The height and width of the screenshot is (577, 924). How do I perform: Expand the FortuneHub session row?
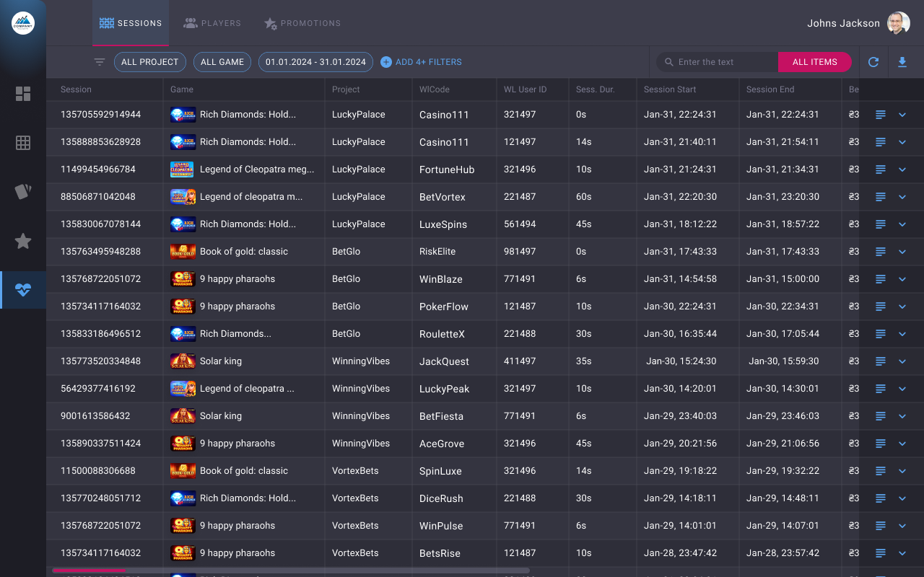[902, 169]
